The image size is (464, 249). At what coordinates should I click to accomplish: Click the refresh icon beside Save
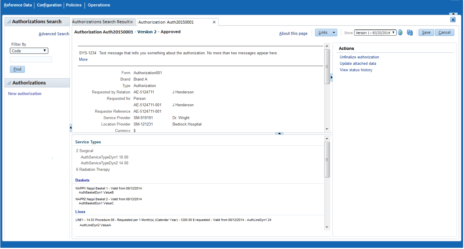(x=410, y=32)
